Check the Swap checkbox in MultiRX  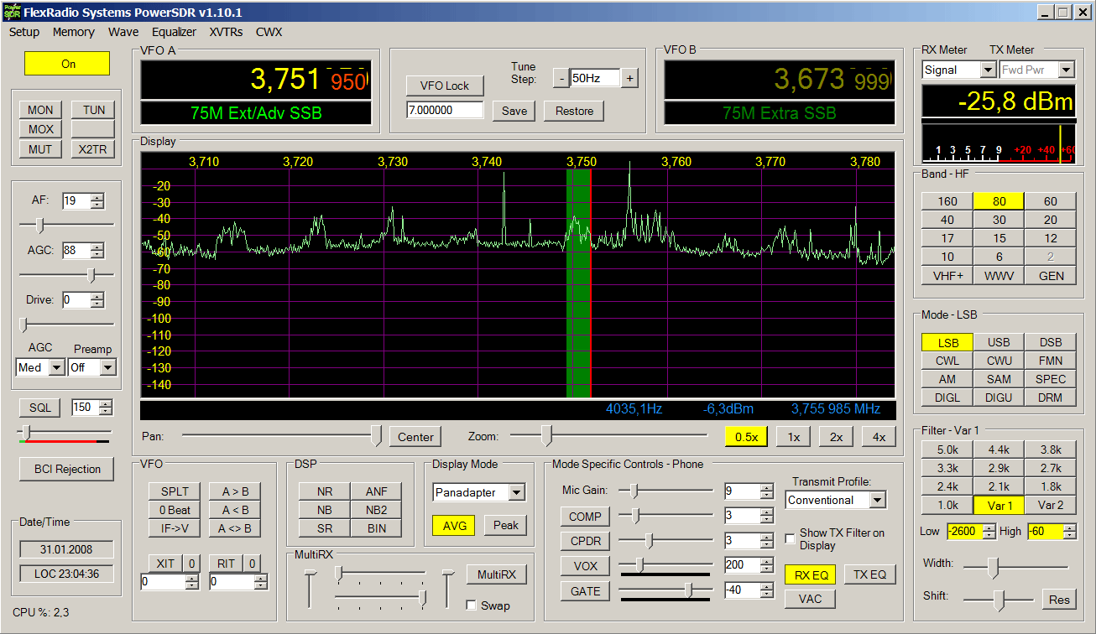pos(471,605)
